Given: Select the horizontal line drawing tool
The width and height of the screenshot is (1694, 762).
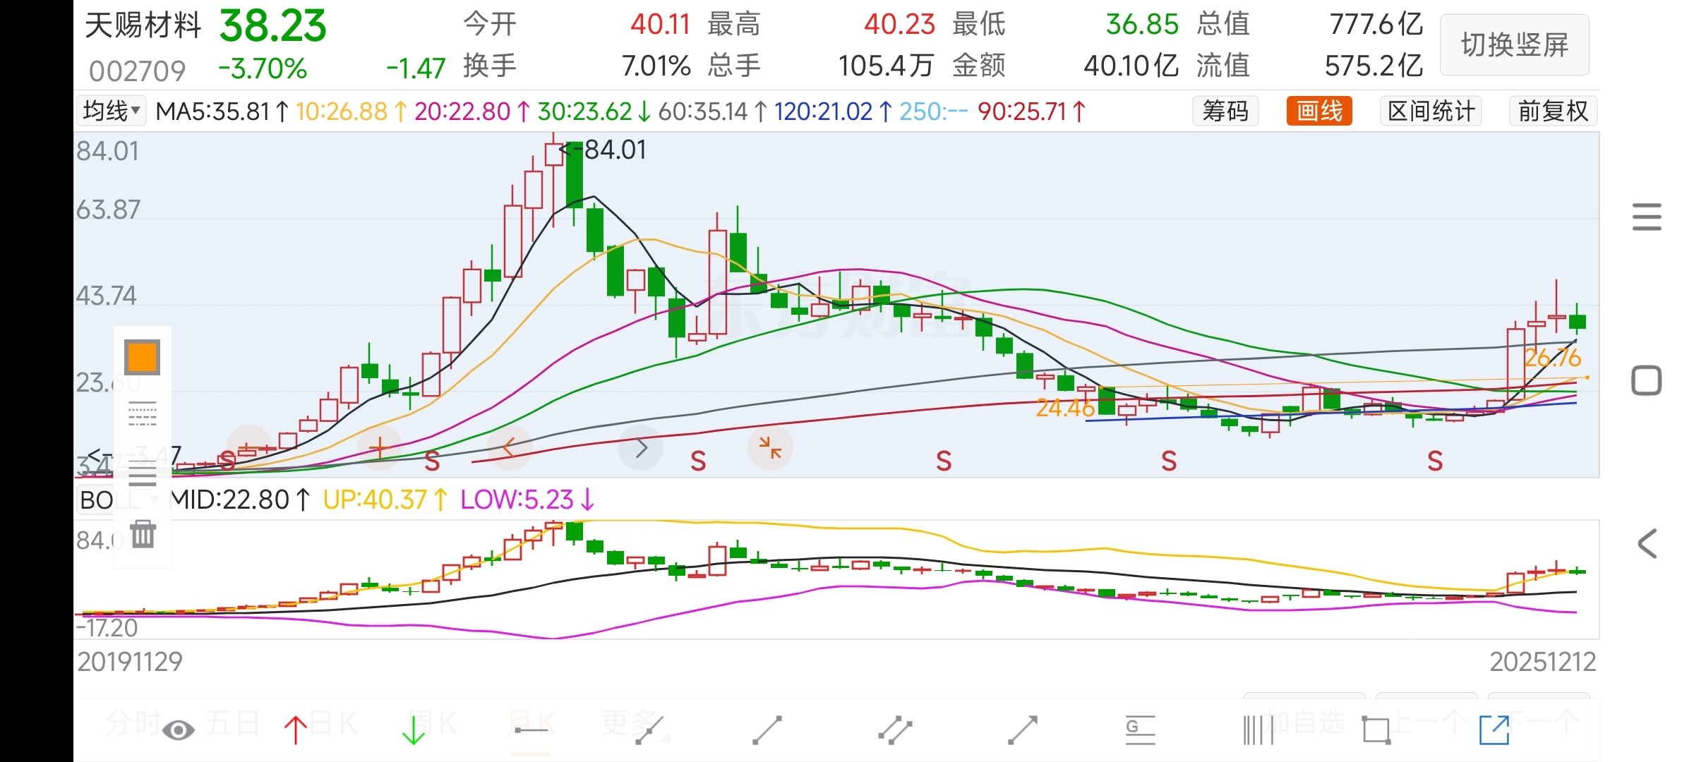Looking at the screenshot, I should point(531,730).
